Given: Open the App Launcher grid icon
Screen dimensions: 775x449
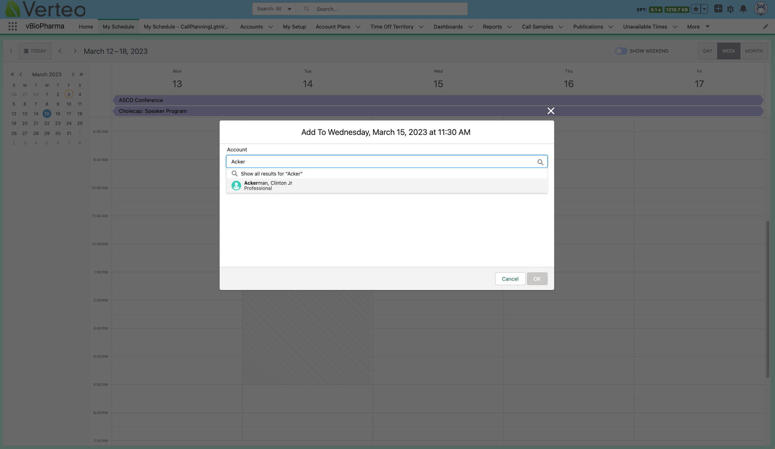Looking at the screenshot, I should tap(12, 27).
